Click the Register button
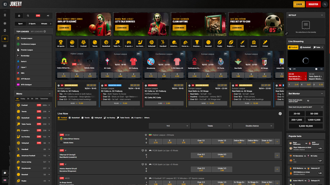Viewport: 330px width, 185px height. (313, 4)
